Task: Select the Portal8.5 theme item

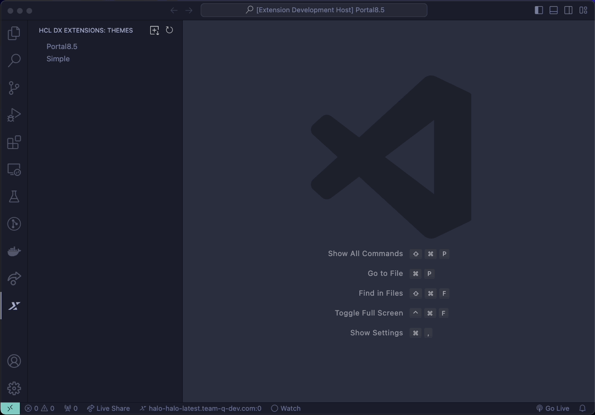Action: 61,46
